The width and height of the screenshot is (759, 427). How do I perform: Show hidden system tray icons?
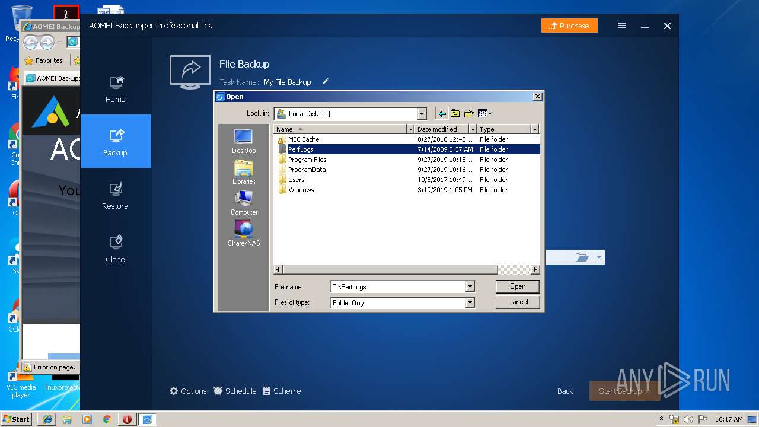coord(661,419)
